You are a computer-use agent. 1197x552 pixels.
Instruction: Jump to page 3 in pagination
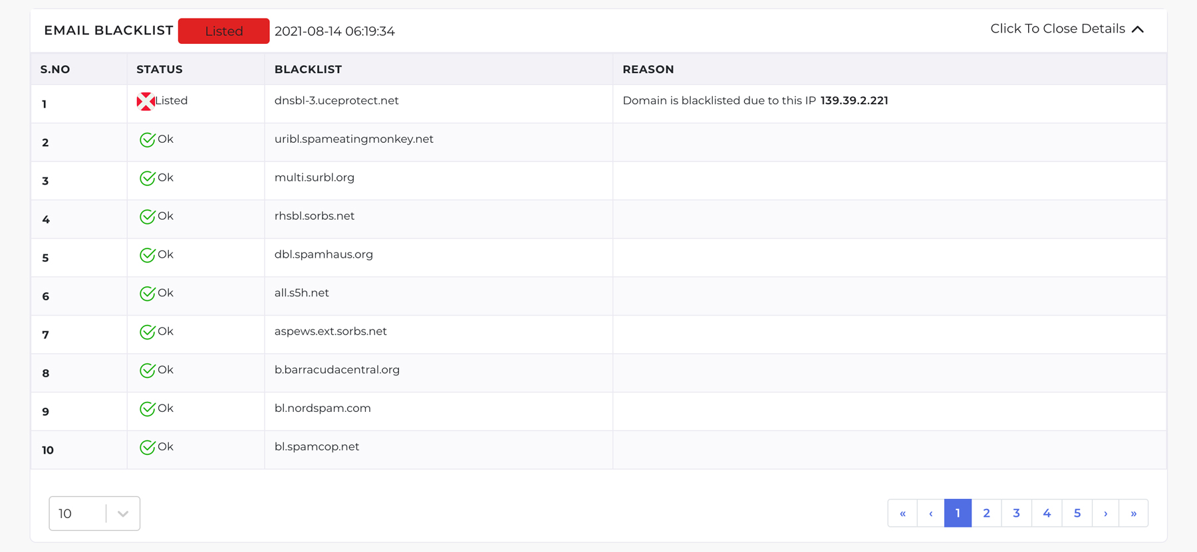(1017, 513)
